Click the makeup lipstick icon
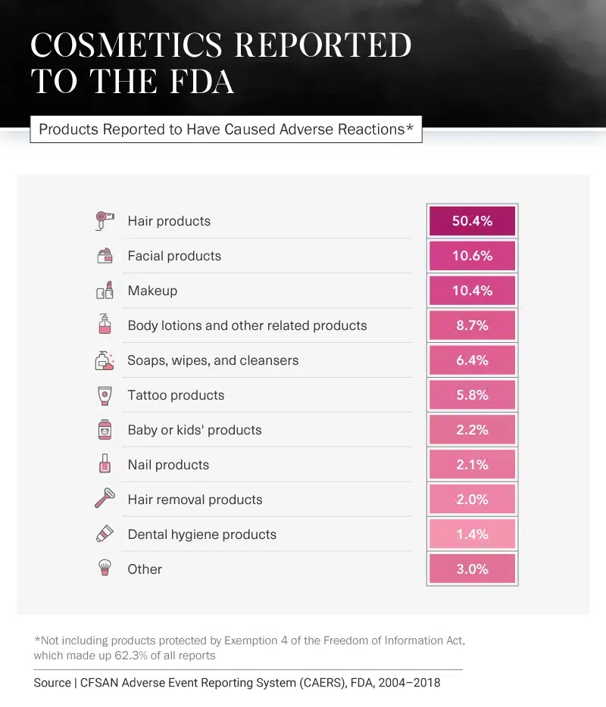This screenshot has height=707, width=606. click(105, 290)
